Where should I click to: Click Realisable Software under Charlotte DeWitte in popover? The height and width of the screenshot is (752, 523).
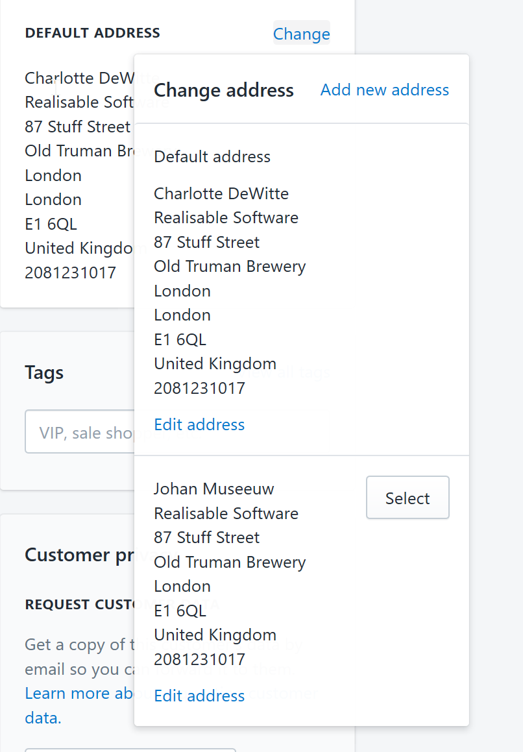tap(226, 217)
